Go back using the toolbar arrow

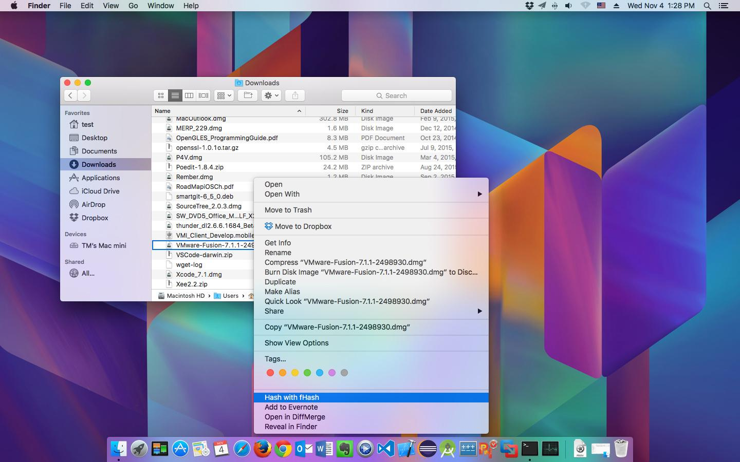pyautogui.click(x=70, y=95)
